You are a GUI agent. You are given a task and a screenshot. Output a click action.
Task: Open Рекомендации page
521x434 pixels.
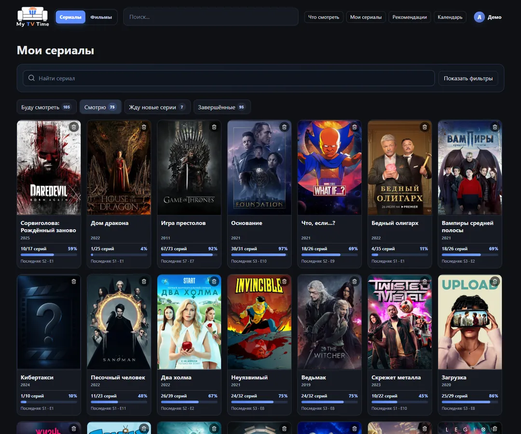click(x=410, y=17)
